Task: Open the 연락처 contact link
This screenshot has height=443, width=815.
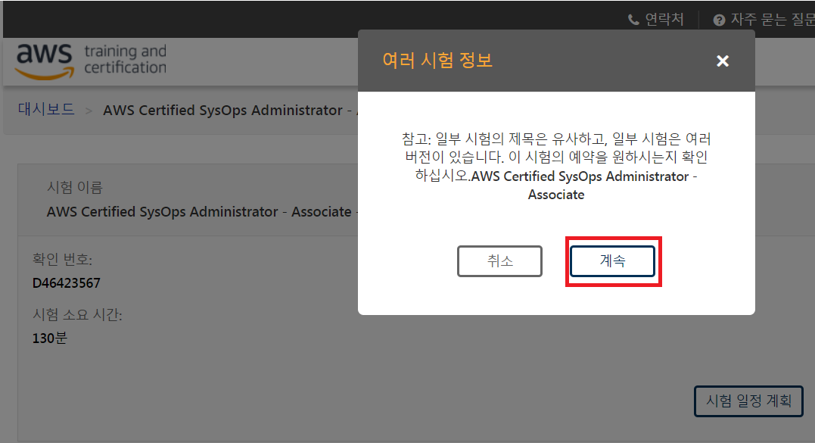Action: 664,19
